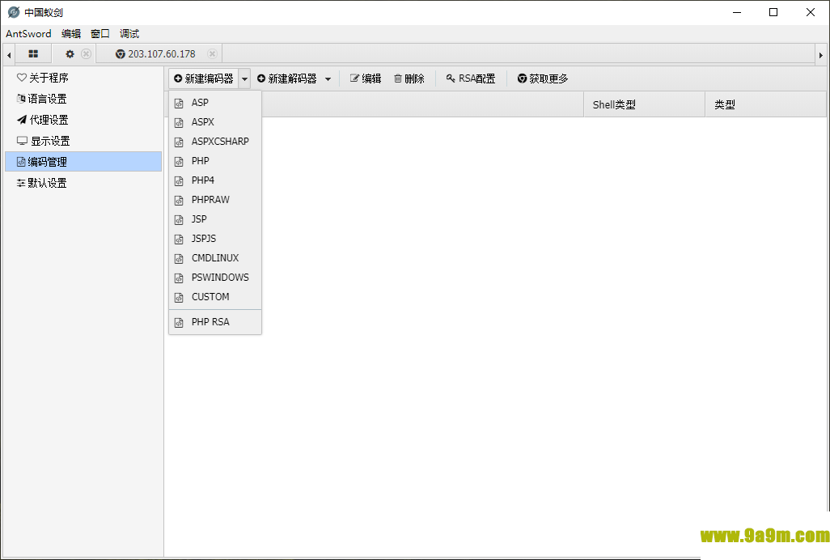Select 编码管理 in the sidebar
This screenshot has height=560, width=830.
tap(83, 162)
